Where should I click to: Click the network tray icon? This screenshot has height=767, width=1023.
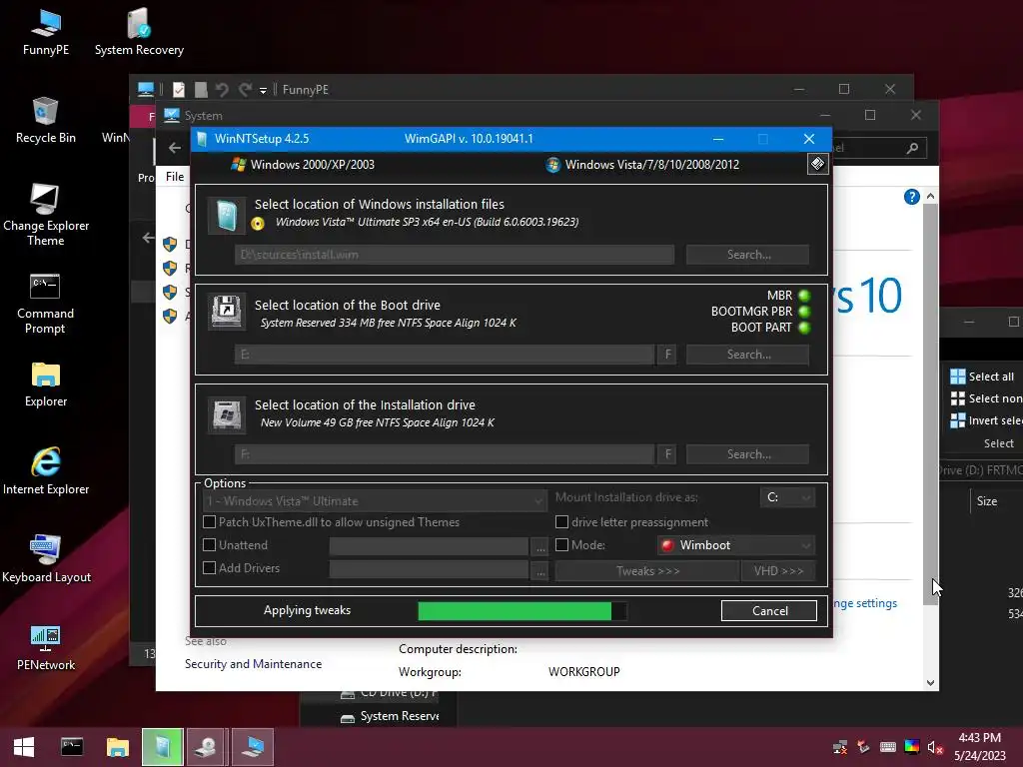coord(840,747)
